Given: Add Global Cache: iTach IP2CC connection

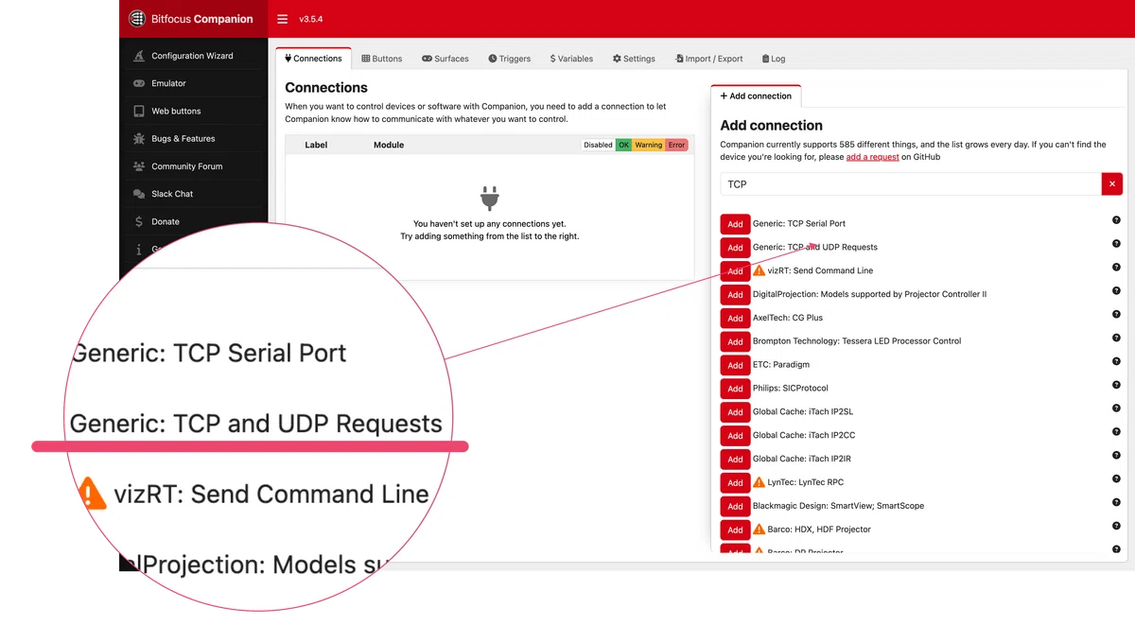Looking at the screenshot, I should tap(735, 436).
